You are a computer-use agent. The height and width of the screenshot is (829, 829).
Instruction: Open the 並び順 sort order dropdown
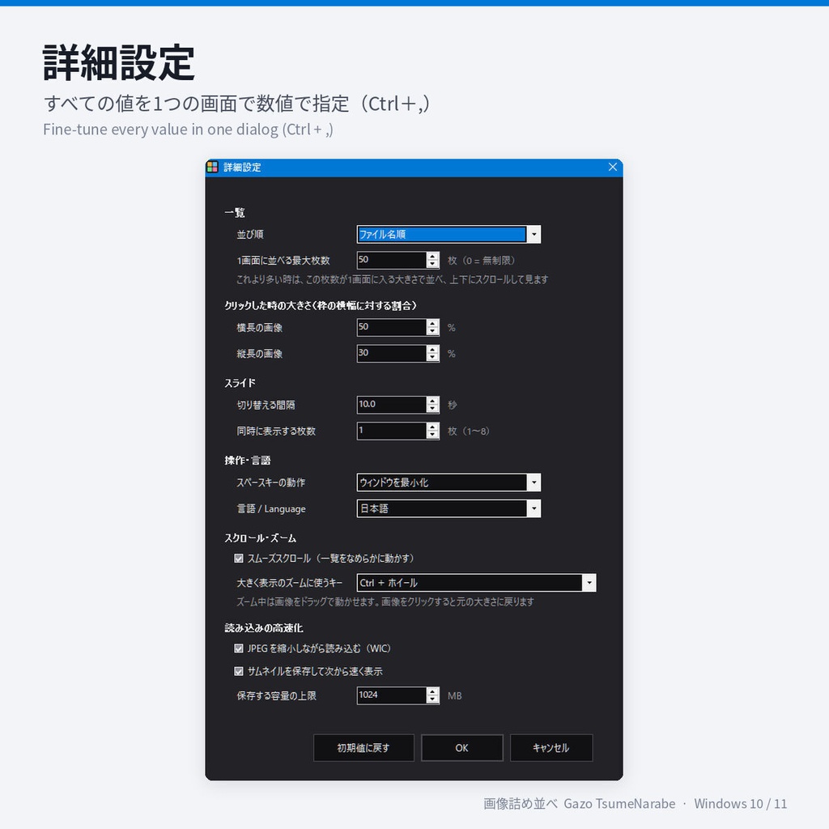click(449, 234)
